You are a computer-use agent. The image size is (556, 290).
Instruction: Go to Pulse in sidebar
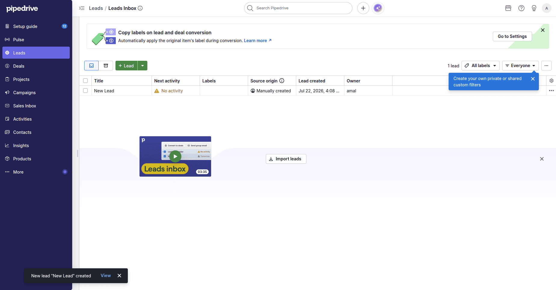pyautogui.click(x=36, y=39)
